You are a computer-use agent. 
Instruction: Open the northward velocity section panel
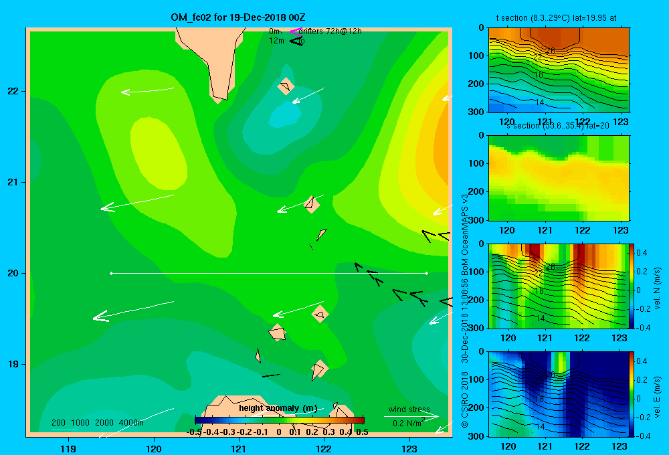click(x=559, y=286)
